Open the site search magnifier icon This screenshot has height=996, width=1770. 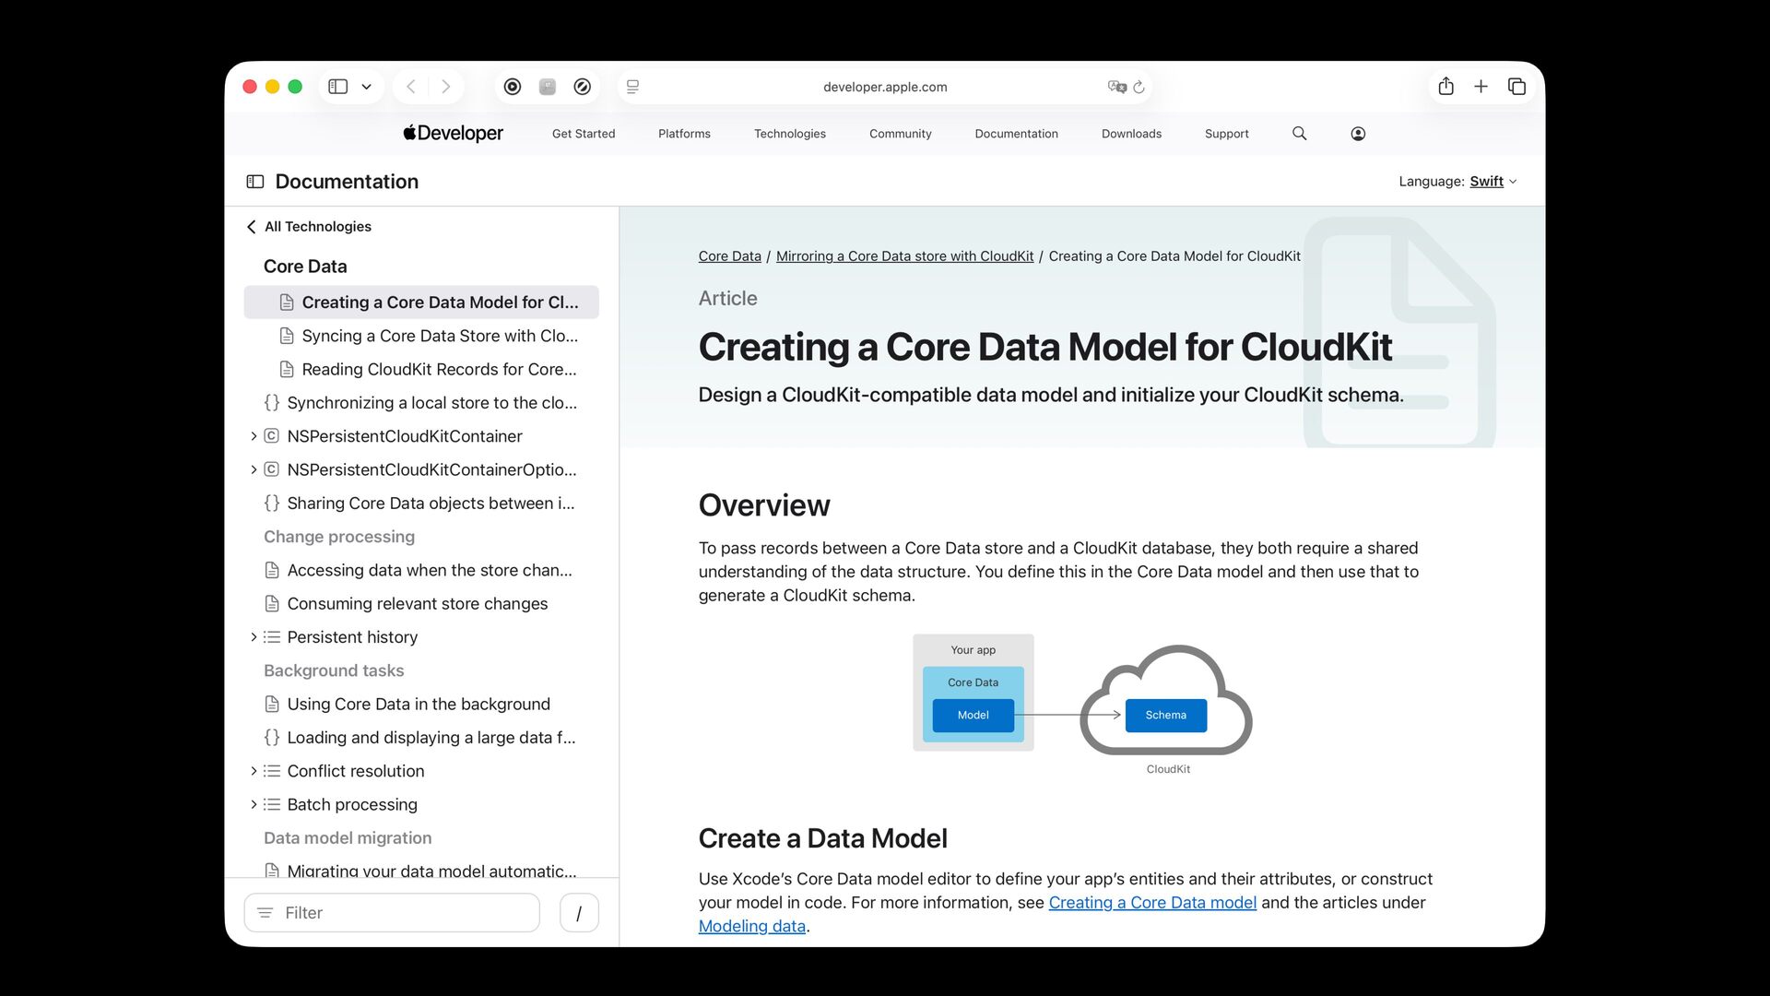[1299, 134]
